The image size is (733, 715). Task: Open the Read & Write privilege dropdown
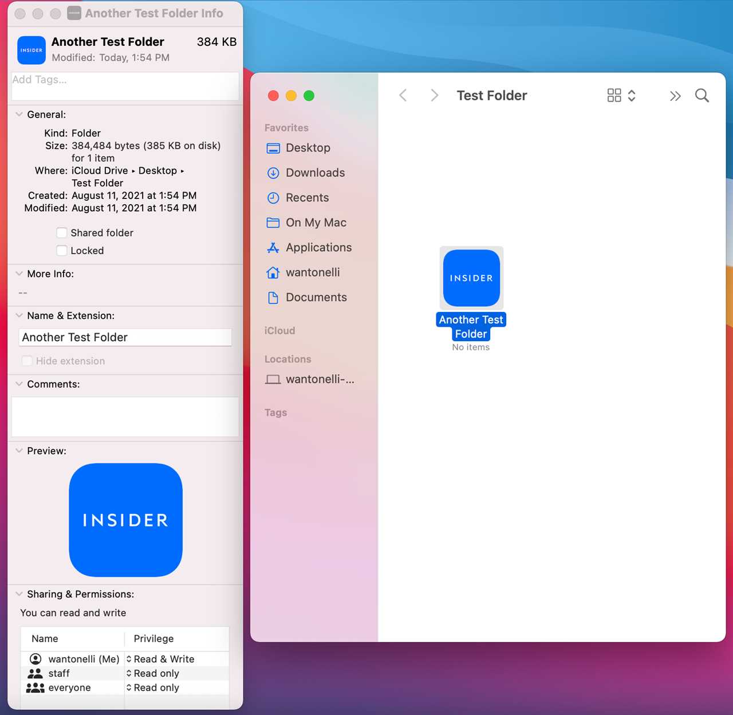click(x=163, y=659)
